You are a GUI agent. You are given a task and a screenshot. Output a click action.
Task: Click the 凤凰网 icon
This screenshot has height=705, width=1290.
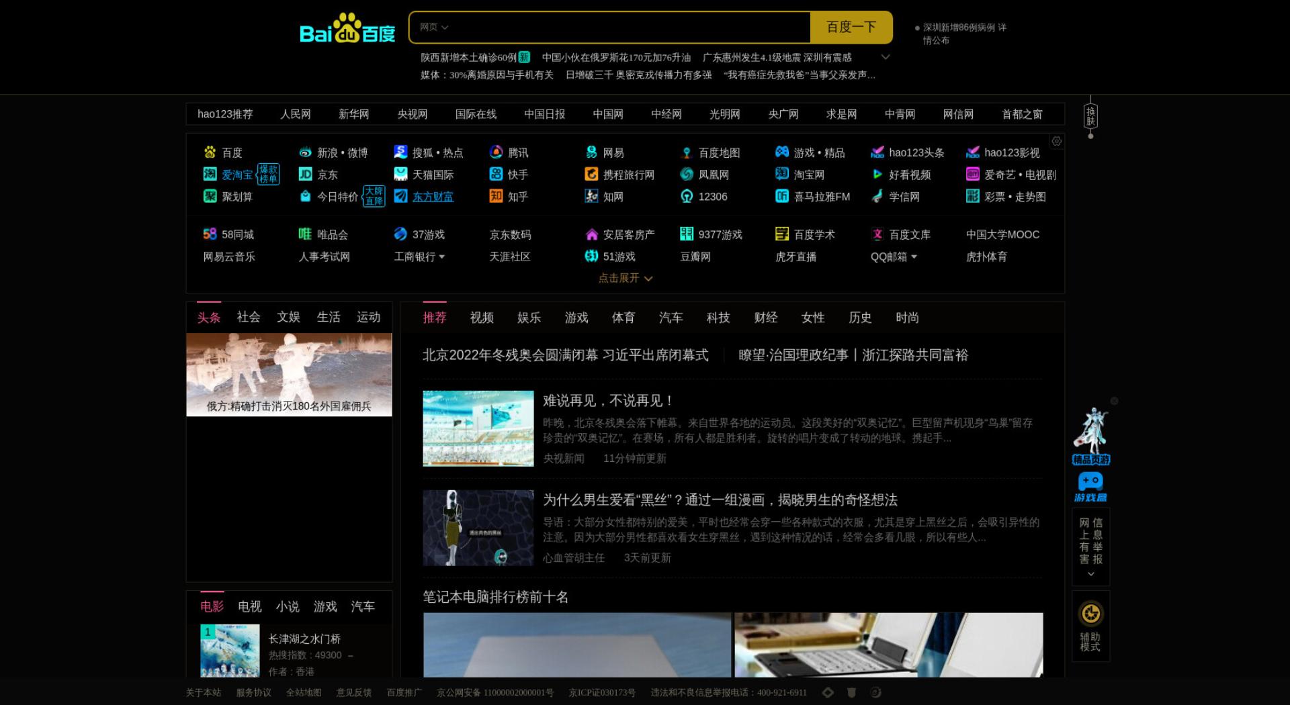click(x=687, y=175)
